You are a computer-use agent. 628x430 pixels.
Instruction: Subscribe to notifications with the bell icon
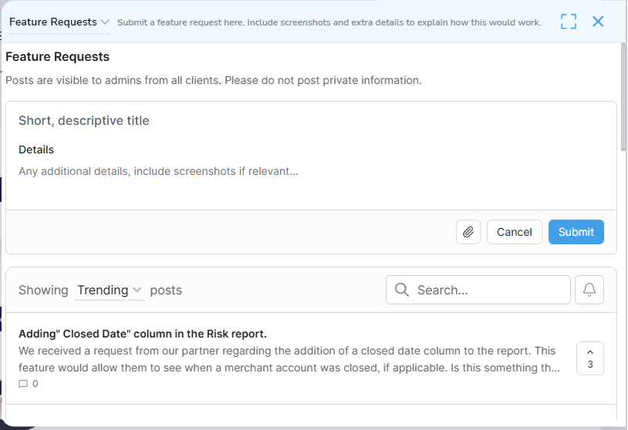[x=589, y=290]
